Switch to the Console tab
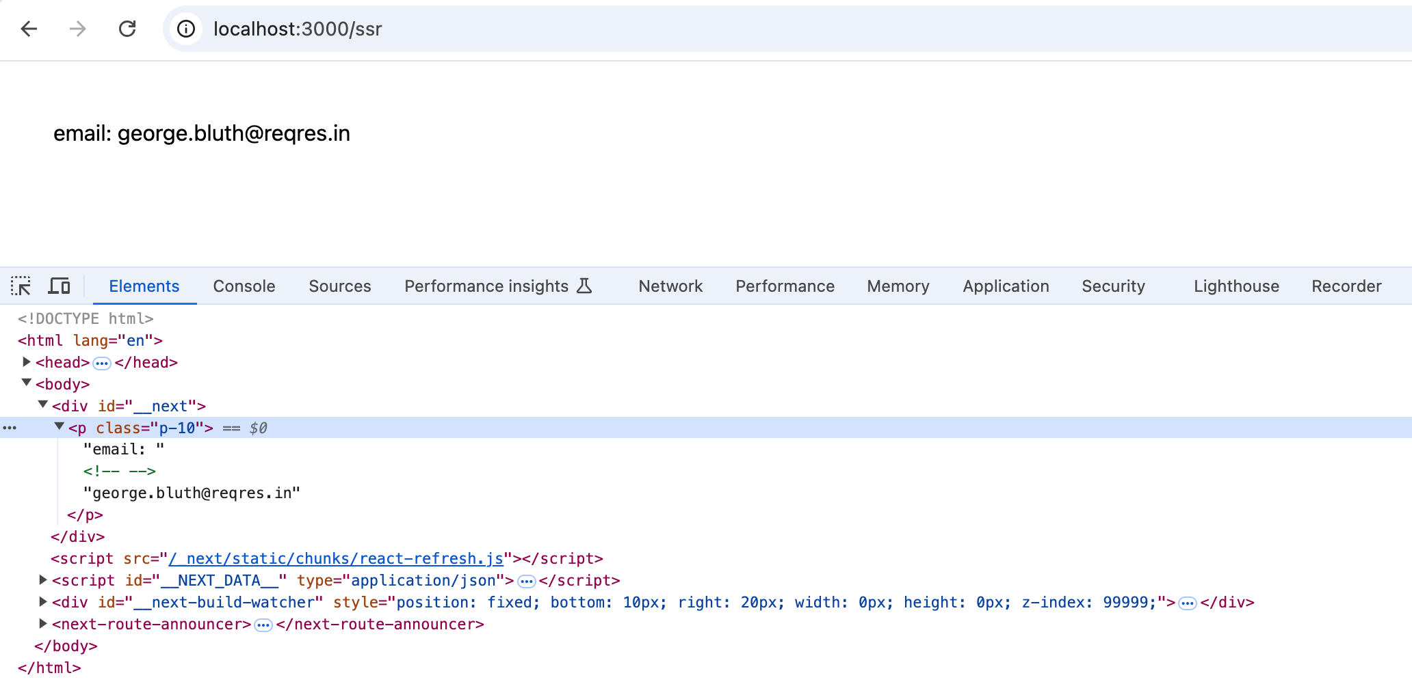This screenshot has height=697, width=1412. pyautogui.click(x=244, y=286)
